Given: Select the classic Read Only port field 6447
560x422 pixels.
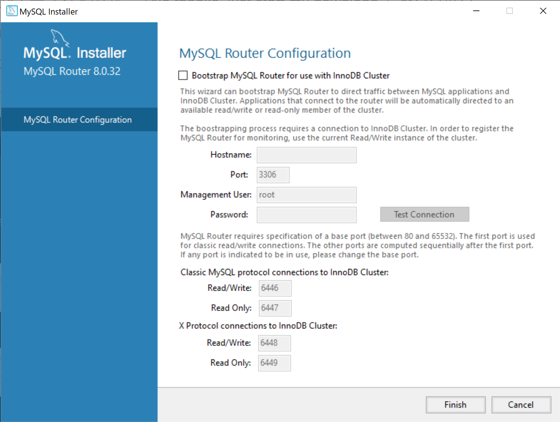Looking at the screenshot, I should (x=275, y=308).
